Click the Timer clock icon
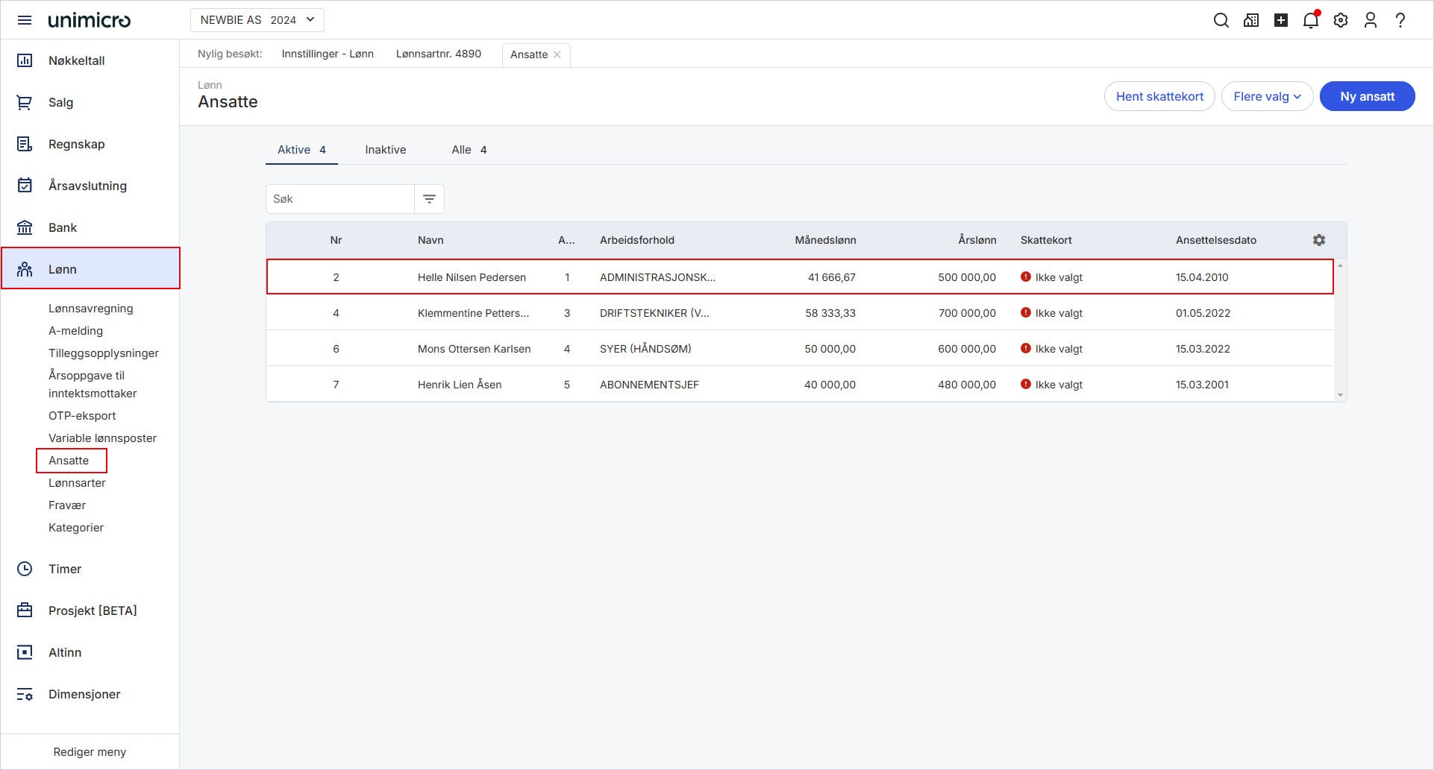 pyautogui.click(x=25, y=569)
